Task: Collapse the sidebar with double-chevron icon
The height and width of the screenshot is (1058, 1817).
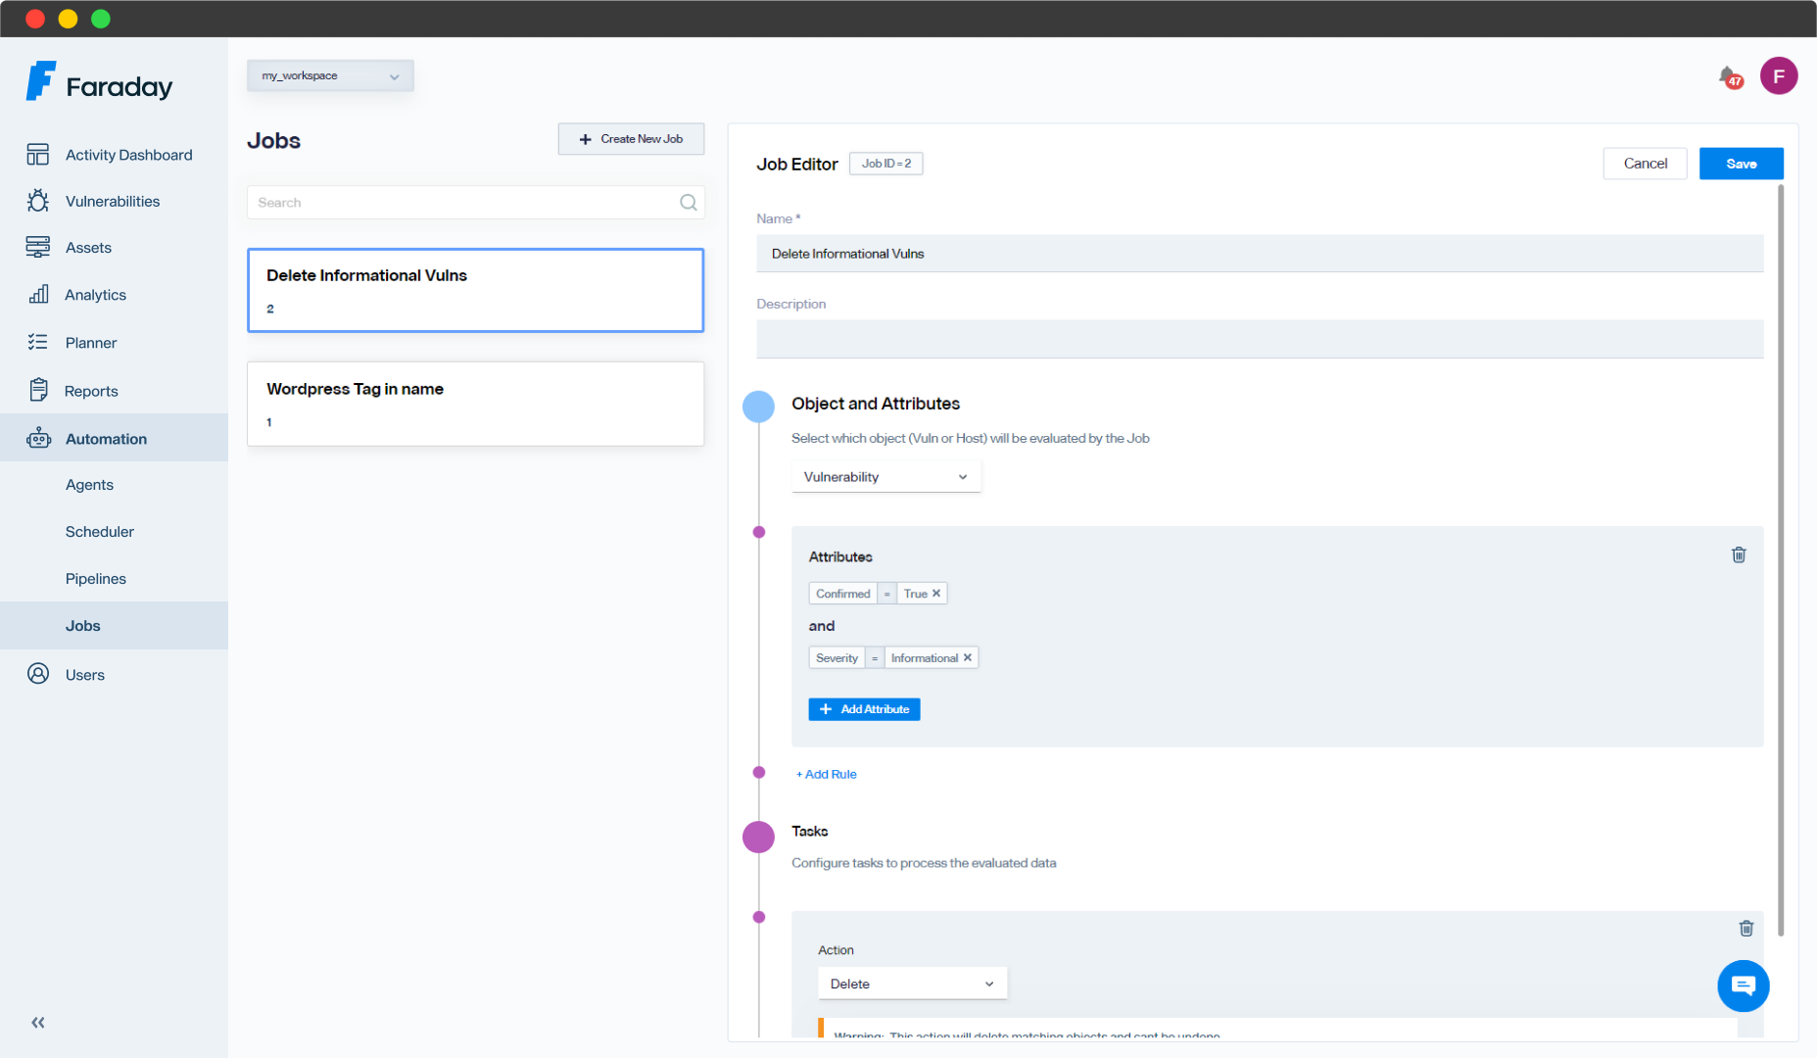Action: click(38, 1023)
